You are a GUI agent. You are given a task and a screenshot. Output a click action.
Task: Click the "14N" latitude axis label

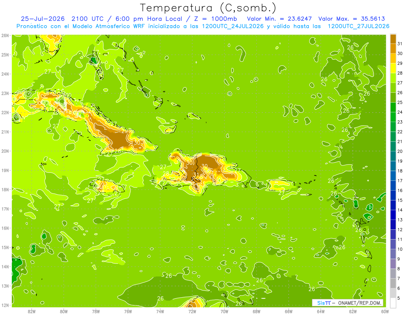point(5,267)
